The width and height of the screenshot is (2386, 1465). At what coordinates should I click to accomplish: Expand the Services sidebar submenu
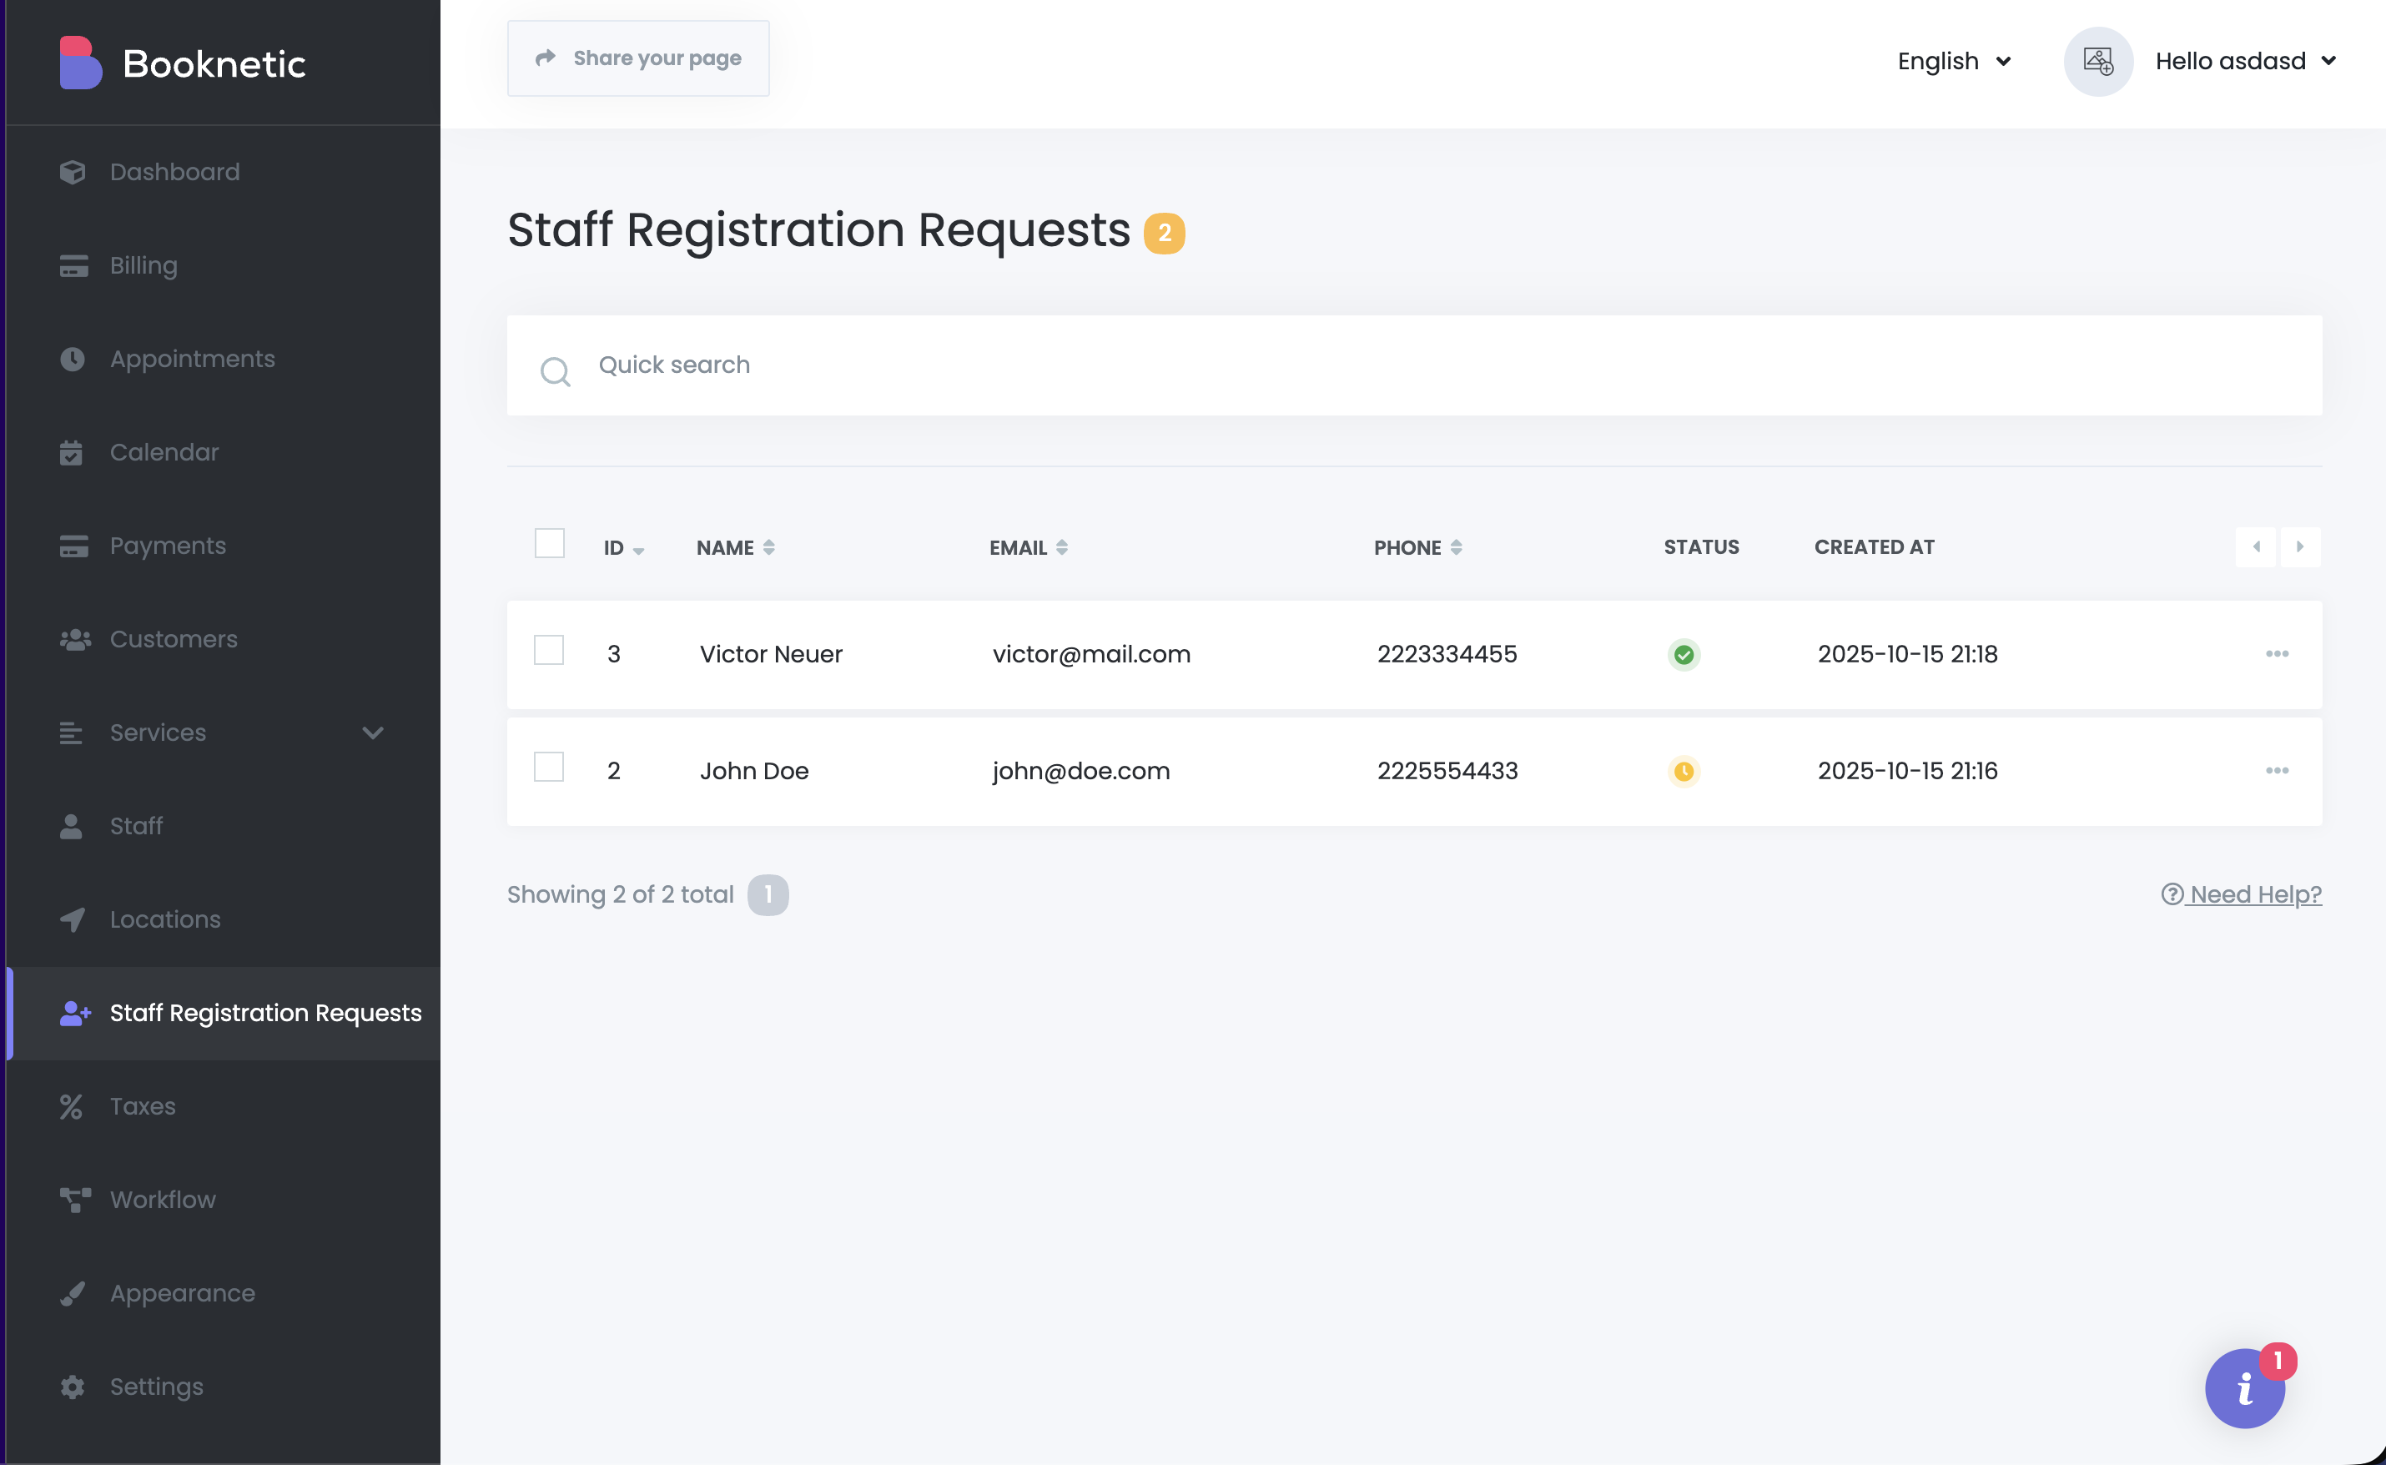pos(372,732)
